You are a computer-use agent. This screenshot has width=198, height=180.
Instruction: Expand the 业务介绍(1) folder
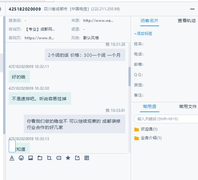151,138
